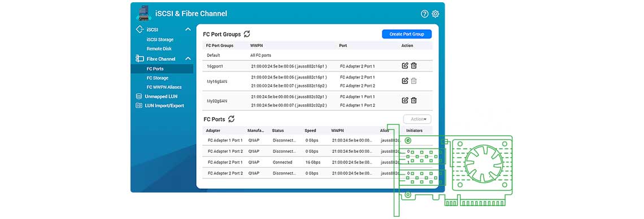Select the FC Adapter 2 Port 1 adapter cell
This screenshot has width=644, height=219.
click(225, 162)
